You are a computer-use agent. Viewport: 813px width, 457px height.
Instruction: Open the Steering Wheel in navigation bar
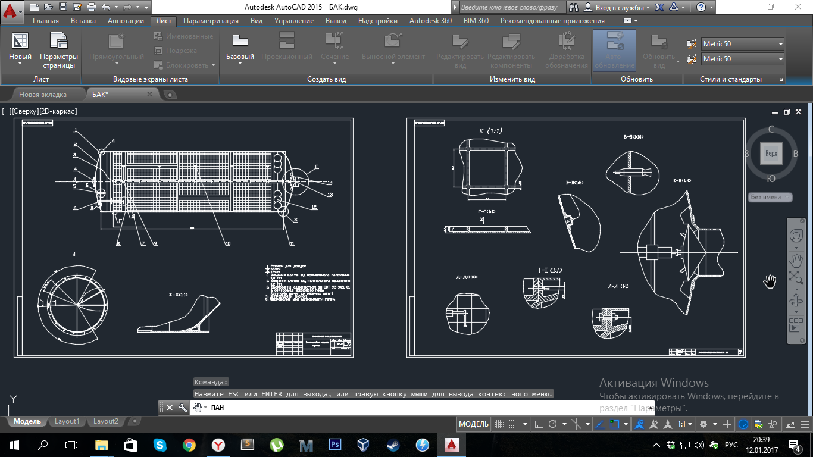tap(796, 236)
